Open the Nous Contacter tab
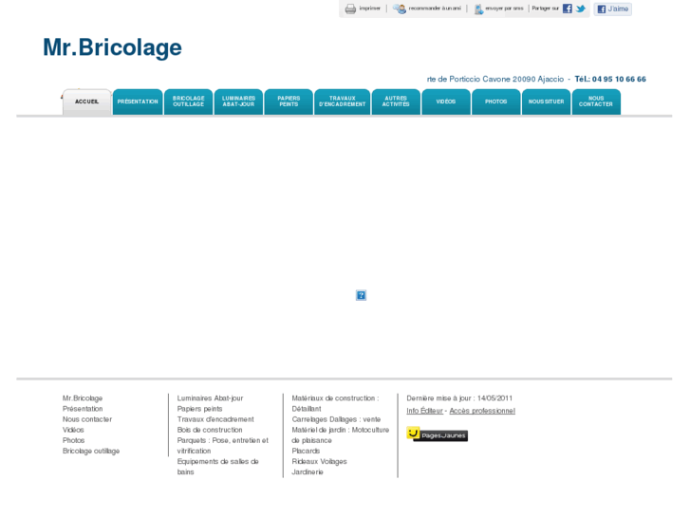The image size is (690, 517). pos(596,102)
